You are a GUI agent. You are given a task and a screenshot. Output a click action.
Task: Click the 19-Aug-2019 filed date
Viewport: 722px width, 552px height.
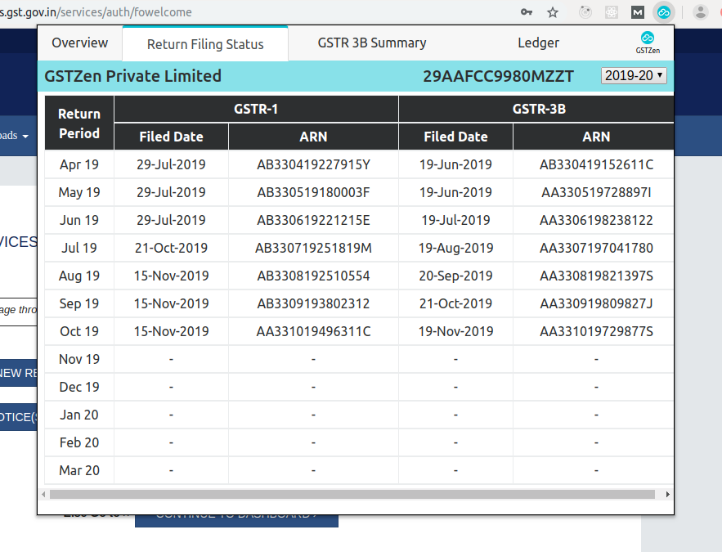click(455, 248)
